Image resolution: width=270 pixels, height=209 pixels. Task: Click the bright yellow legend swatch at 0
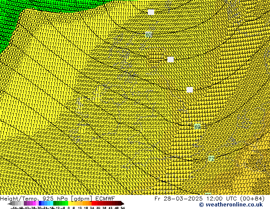click(x=70, y=203)
